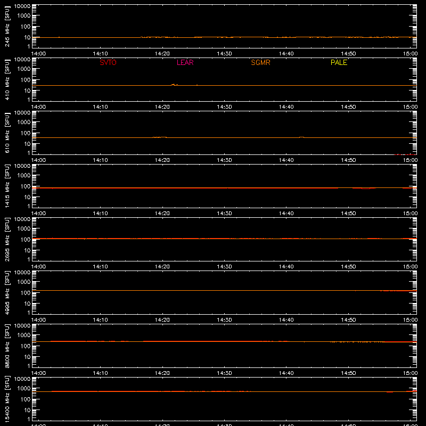Select the '1415 MHz [SFU]' axis title
426x426 pixels.
(7, 186)
